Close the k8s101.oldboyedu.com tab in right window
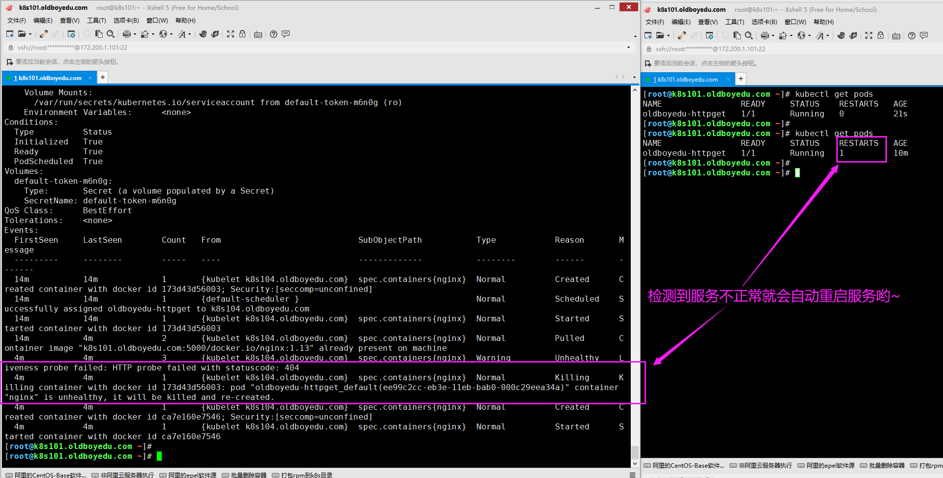This screenshot has width=943, height=478. [x=728, y=79]
